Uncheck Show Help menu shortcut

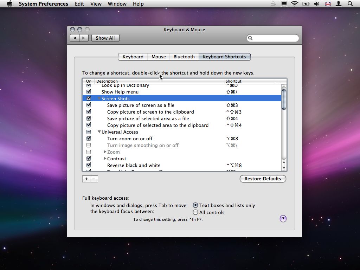coord(89,92)
